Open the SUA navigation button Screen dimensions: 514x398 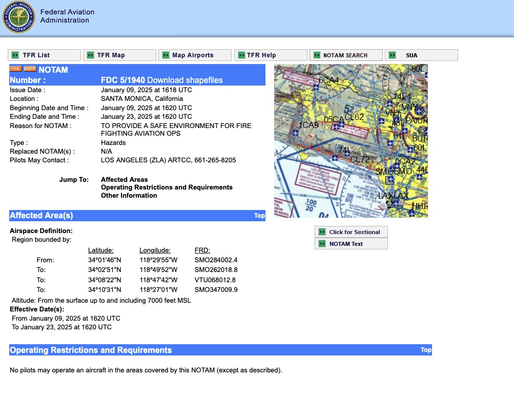click(421, 55)
